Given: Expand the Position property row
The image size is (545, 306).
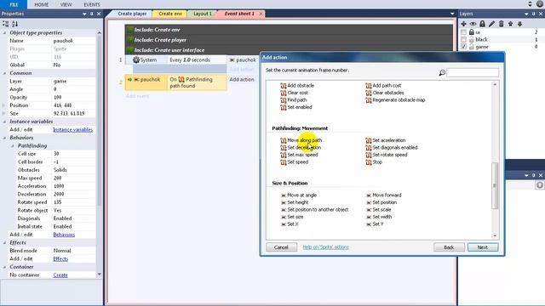Looking at the screenshot, I should click(x=3, y=105).
